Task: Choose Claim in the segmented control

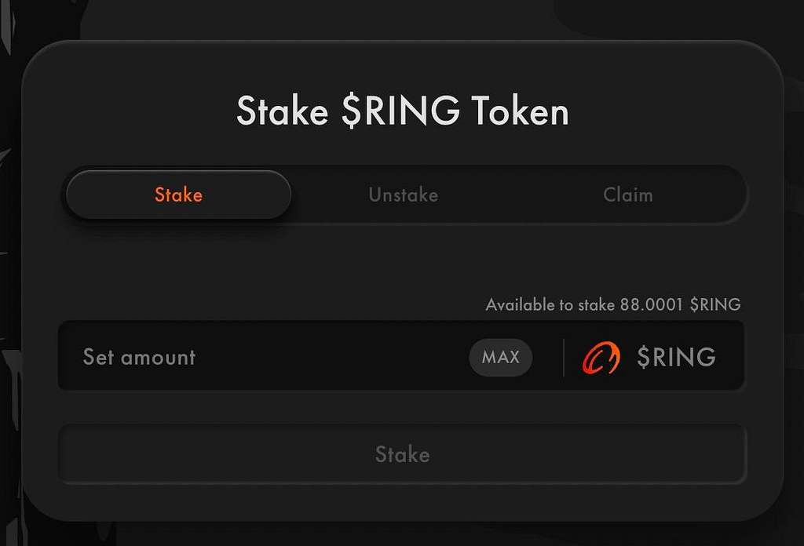Action: (627, 195)
